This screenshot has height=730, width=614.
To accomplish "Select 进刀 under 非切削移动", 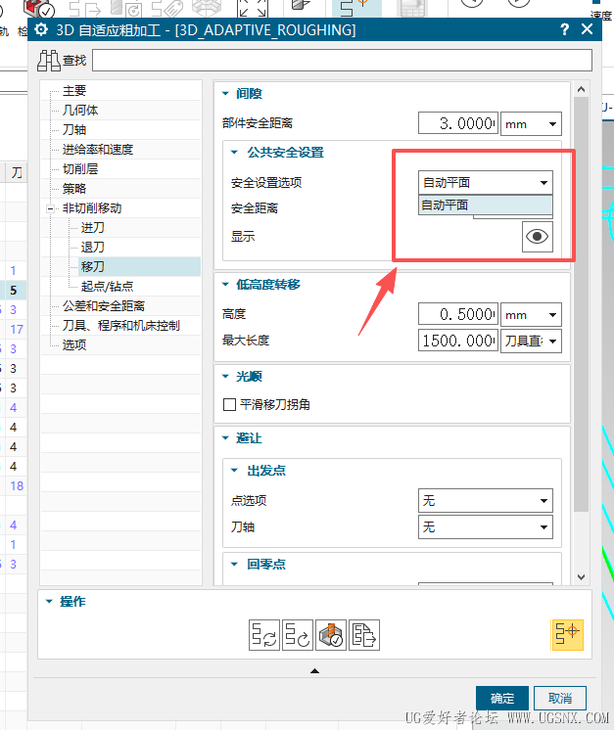I will tap(93, 228).
